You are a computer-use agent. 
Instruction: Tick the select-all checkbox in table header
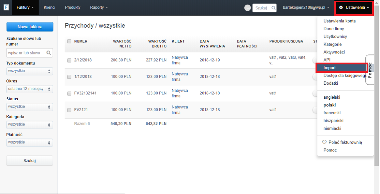click(69, 42)
